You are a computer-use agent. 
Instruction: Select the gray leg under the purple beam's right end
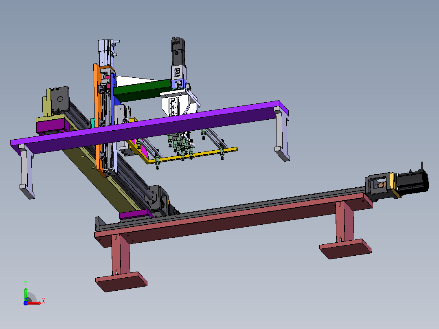(x=282, y=134)
